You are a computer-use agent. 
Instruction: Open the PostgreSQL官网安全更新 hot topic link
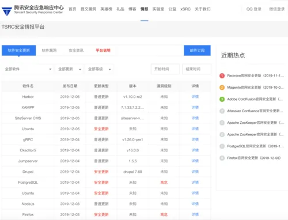click(255, 146)
